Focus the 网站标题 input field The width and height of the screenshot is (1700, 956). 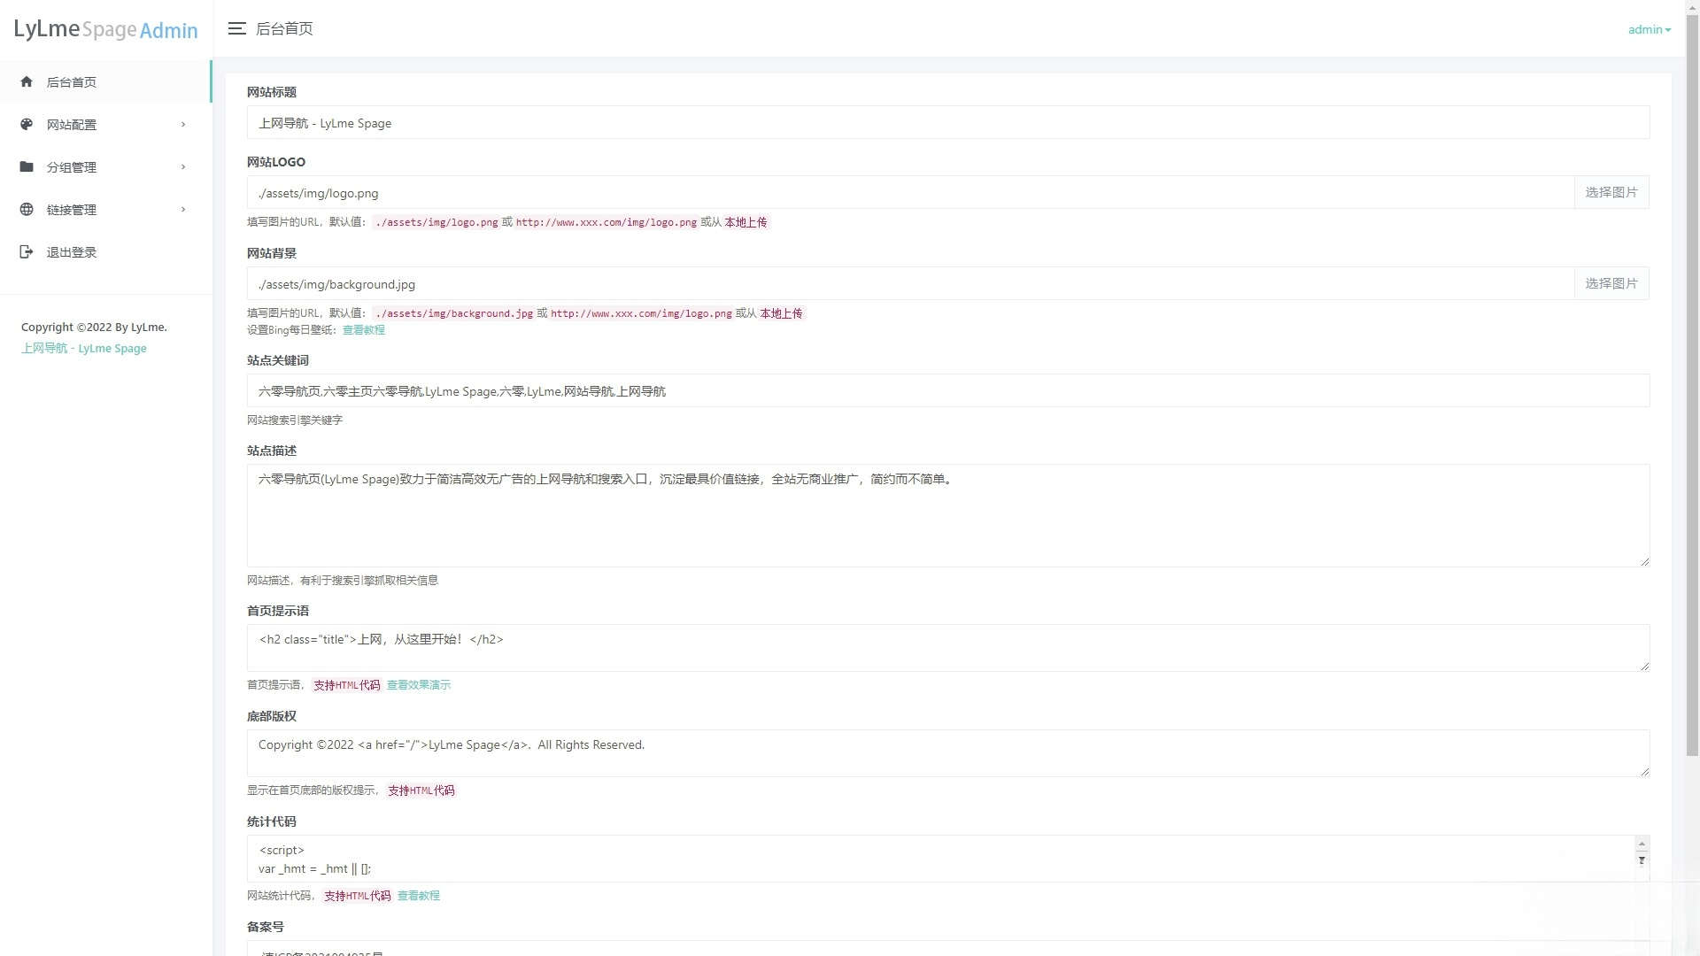(x=947, y=122)
